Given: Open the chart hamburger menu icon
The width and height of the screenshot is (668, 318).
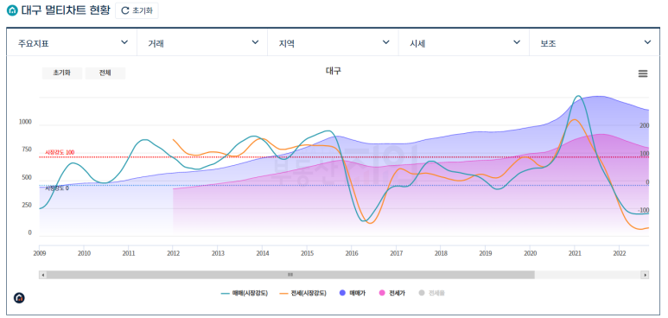Looking at the screenshot, I should point(642,73).
